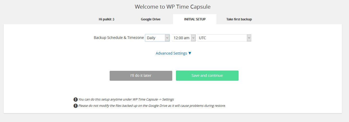The height and width of the screenshot is (122, 349).
Task: Select the INITIAL SETUP tab
Action: click(195, 19)
